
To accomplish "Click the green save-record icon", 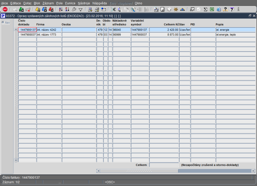I will pyautogui.click(x=21, y=10).
